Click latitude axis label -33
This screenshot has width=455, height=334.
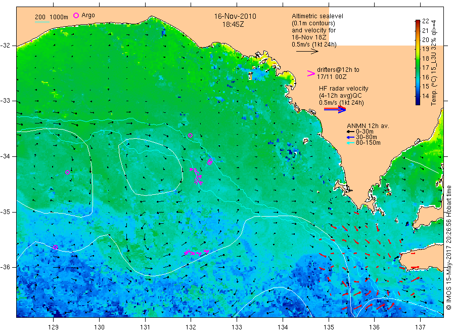5,101
